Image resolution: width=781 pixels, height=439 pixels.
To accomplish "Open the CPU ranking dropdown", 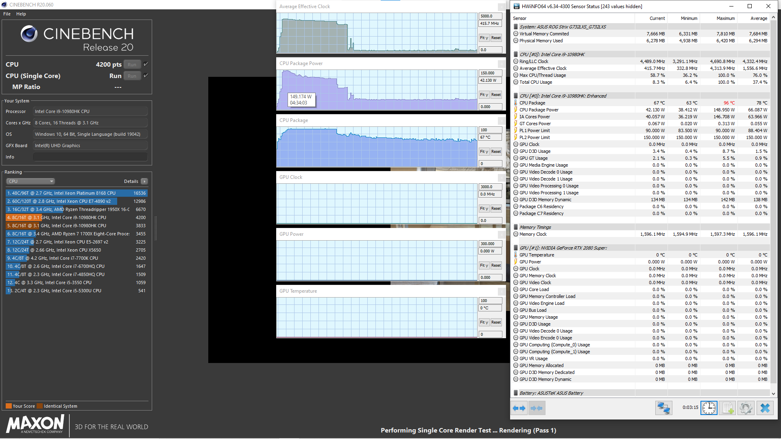I will [x=31, y=181].
